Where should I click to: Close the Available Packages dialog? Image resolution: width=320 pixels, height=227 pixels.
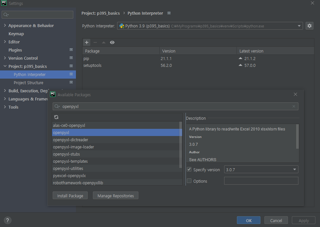[295, 94]
